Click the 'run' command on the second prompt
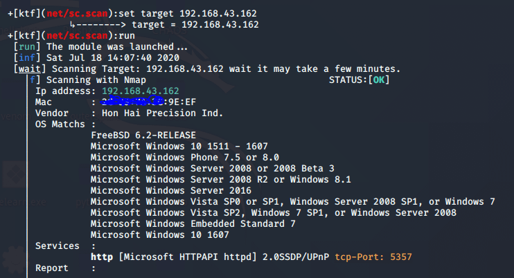This screenshot has height=278, width=514. (127, 36)
